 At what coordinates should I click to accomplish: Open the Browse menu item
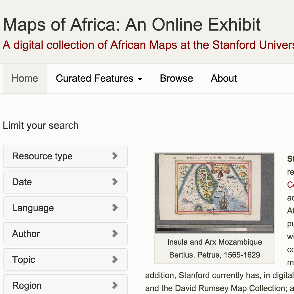click(x=176, y=78)
